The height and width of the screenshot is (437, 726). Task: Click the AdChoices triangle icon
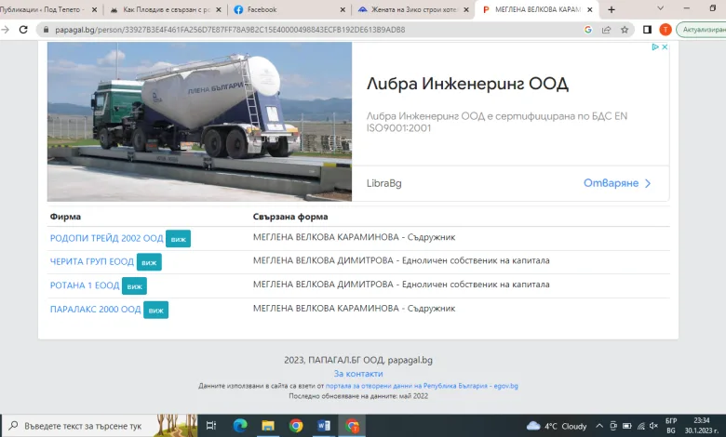pos(655,46)
